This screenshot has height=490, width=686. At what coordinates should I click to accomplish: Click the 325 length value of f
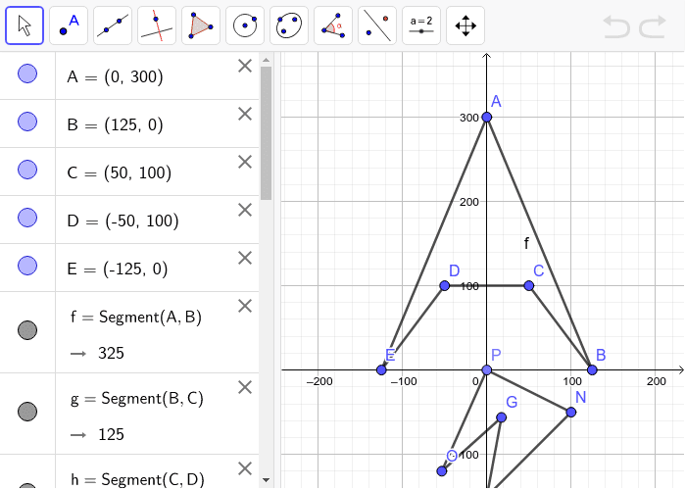(111, 353)
